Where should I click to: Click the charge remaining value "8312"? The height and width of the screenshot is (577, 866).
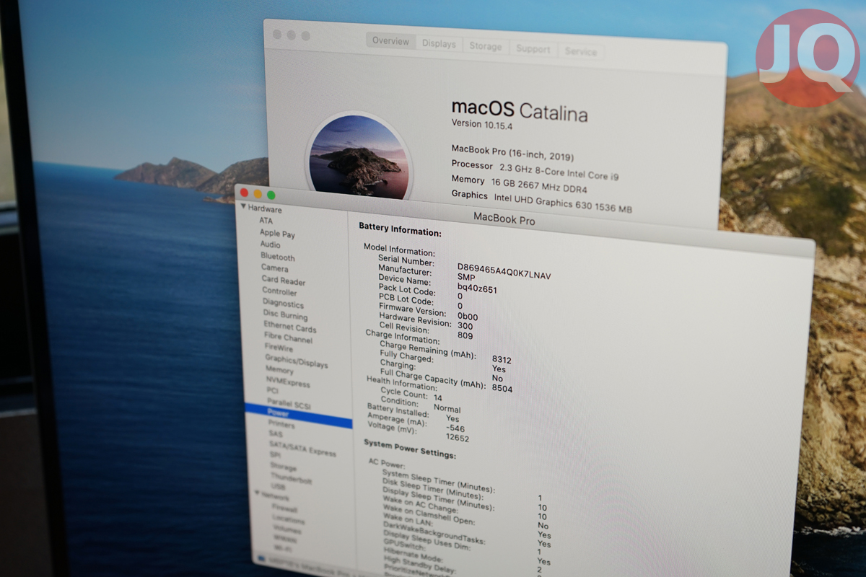click(502, 359)
